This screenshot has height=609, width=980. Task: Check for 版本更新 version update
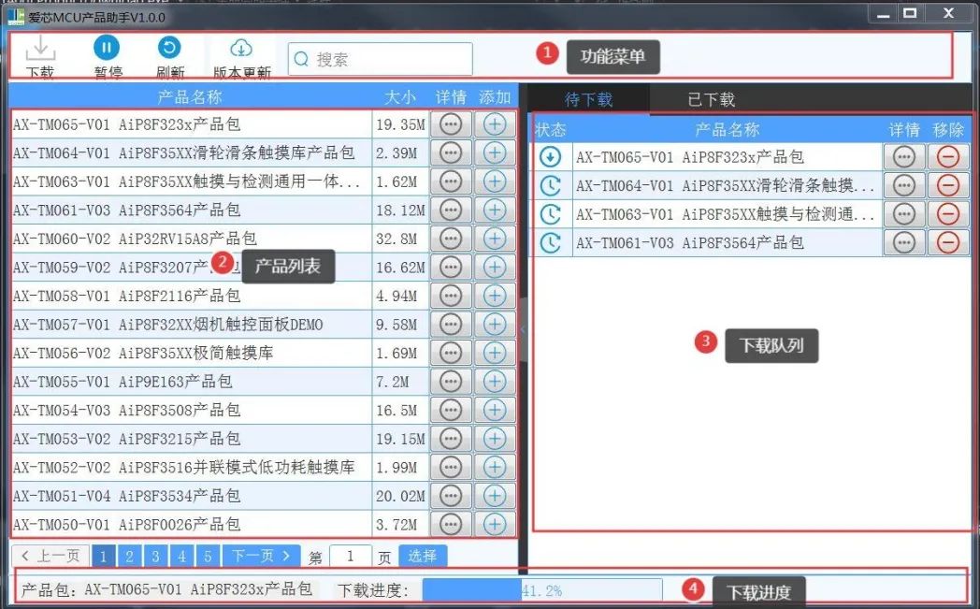tap(241, 57)
